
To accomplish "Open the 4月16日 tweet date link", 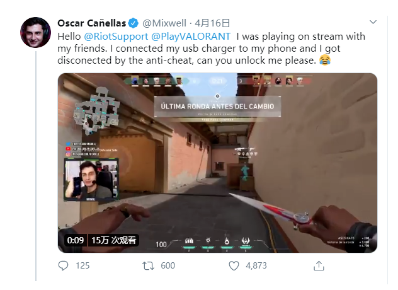I will 212,23.
